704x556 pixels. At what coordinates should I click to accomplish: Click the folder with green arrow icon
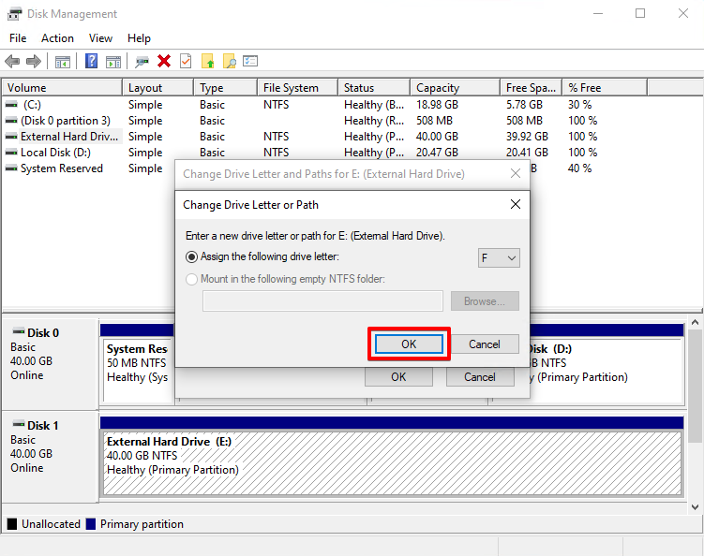coord(207,61)
